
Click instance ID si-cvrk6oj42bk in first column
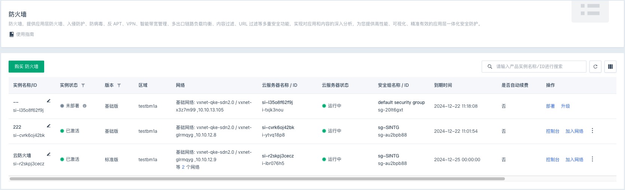pos(29,135)
